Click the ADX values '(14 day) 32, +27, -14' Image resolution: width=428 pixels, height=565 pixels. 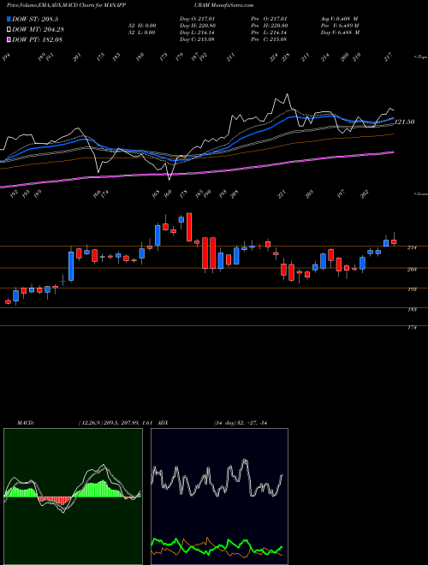pyautogui.click(x=240, y=423)
